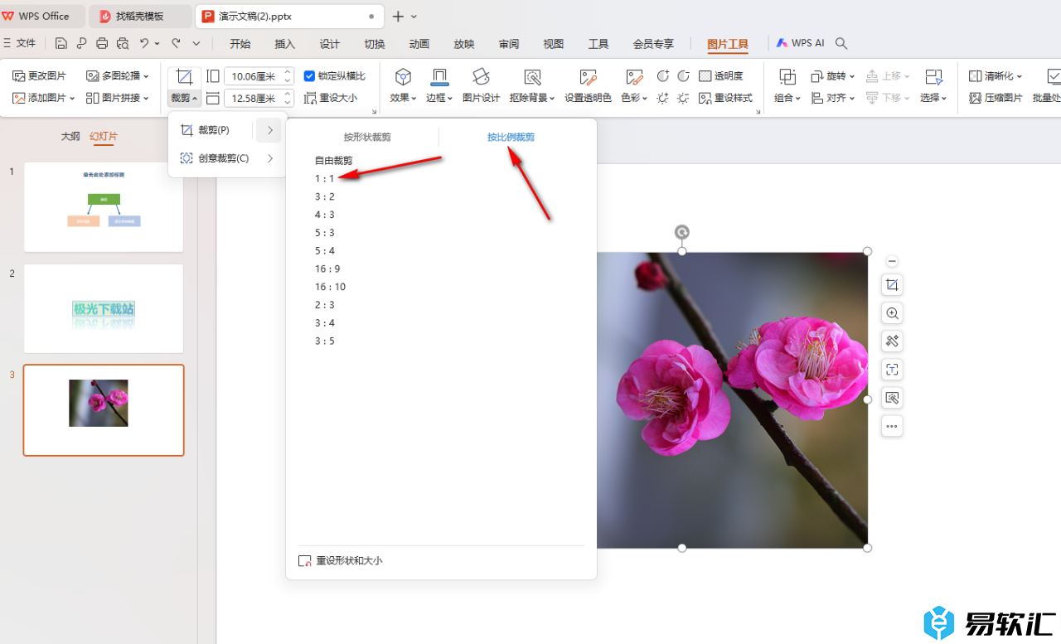
Task: Click the rotation handle above the image
Action: pos(681,232)
